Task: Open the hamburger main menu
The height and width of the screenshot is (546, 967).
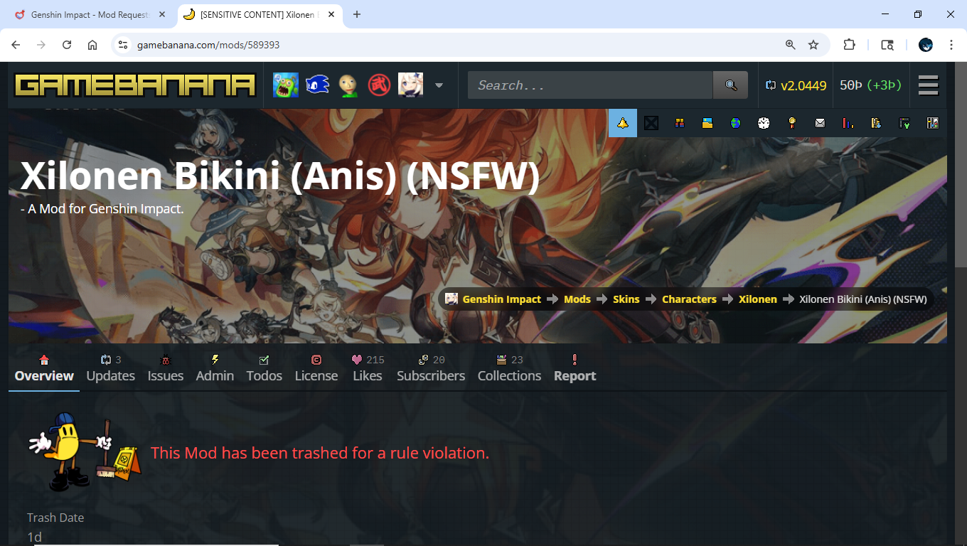Action: click(x=929, y=85)
